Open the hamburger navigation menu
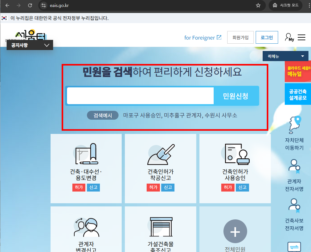This screenshot has height=252, width=311. 301,37
